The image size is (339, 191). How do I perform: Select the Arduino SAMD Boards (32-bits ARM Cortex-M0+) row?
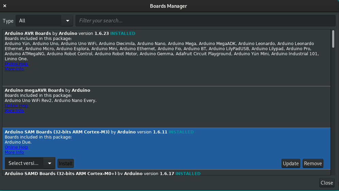167,172
